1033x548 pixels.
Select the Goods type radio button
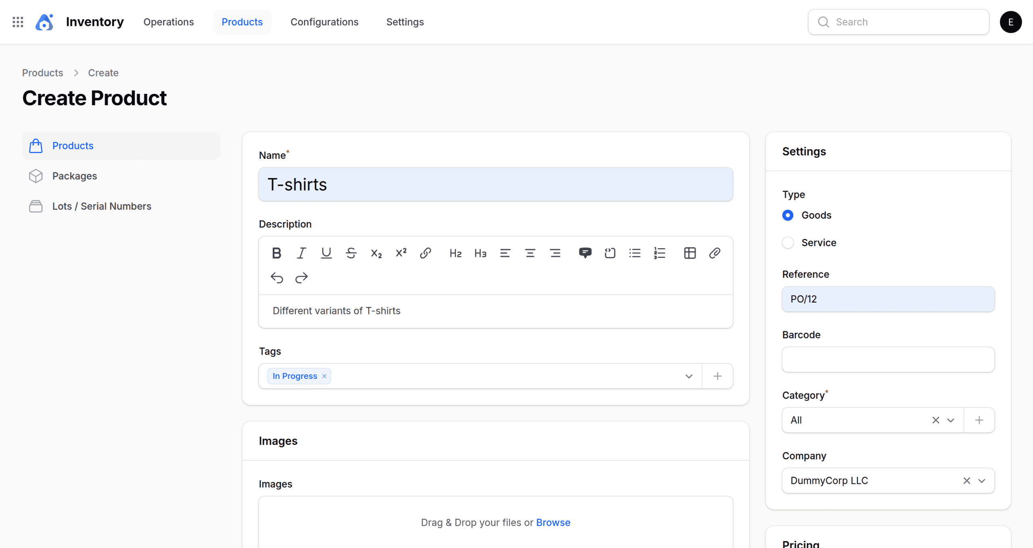pyautogui.click(x=788, y=215)
